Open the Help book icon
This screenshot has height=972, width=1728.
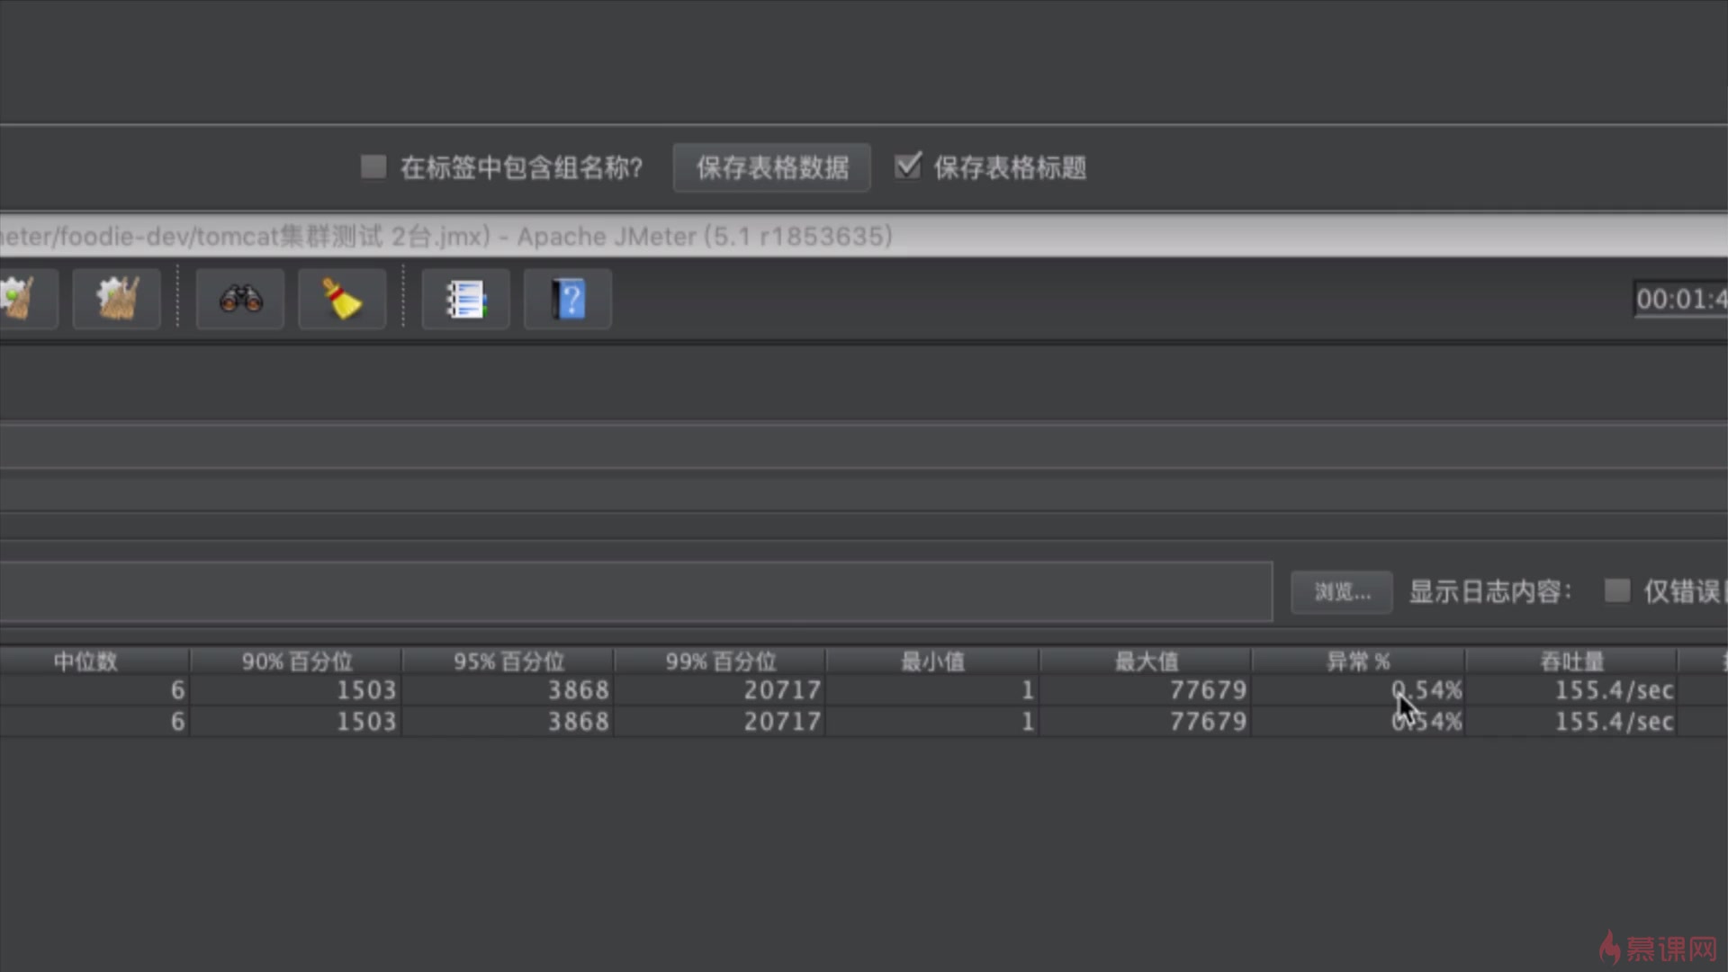point(568,299)
